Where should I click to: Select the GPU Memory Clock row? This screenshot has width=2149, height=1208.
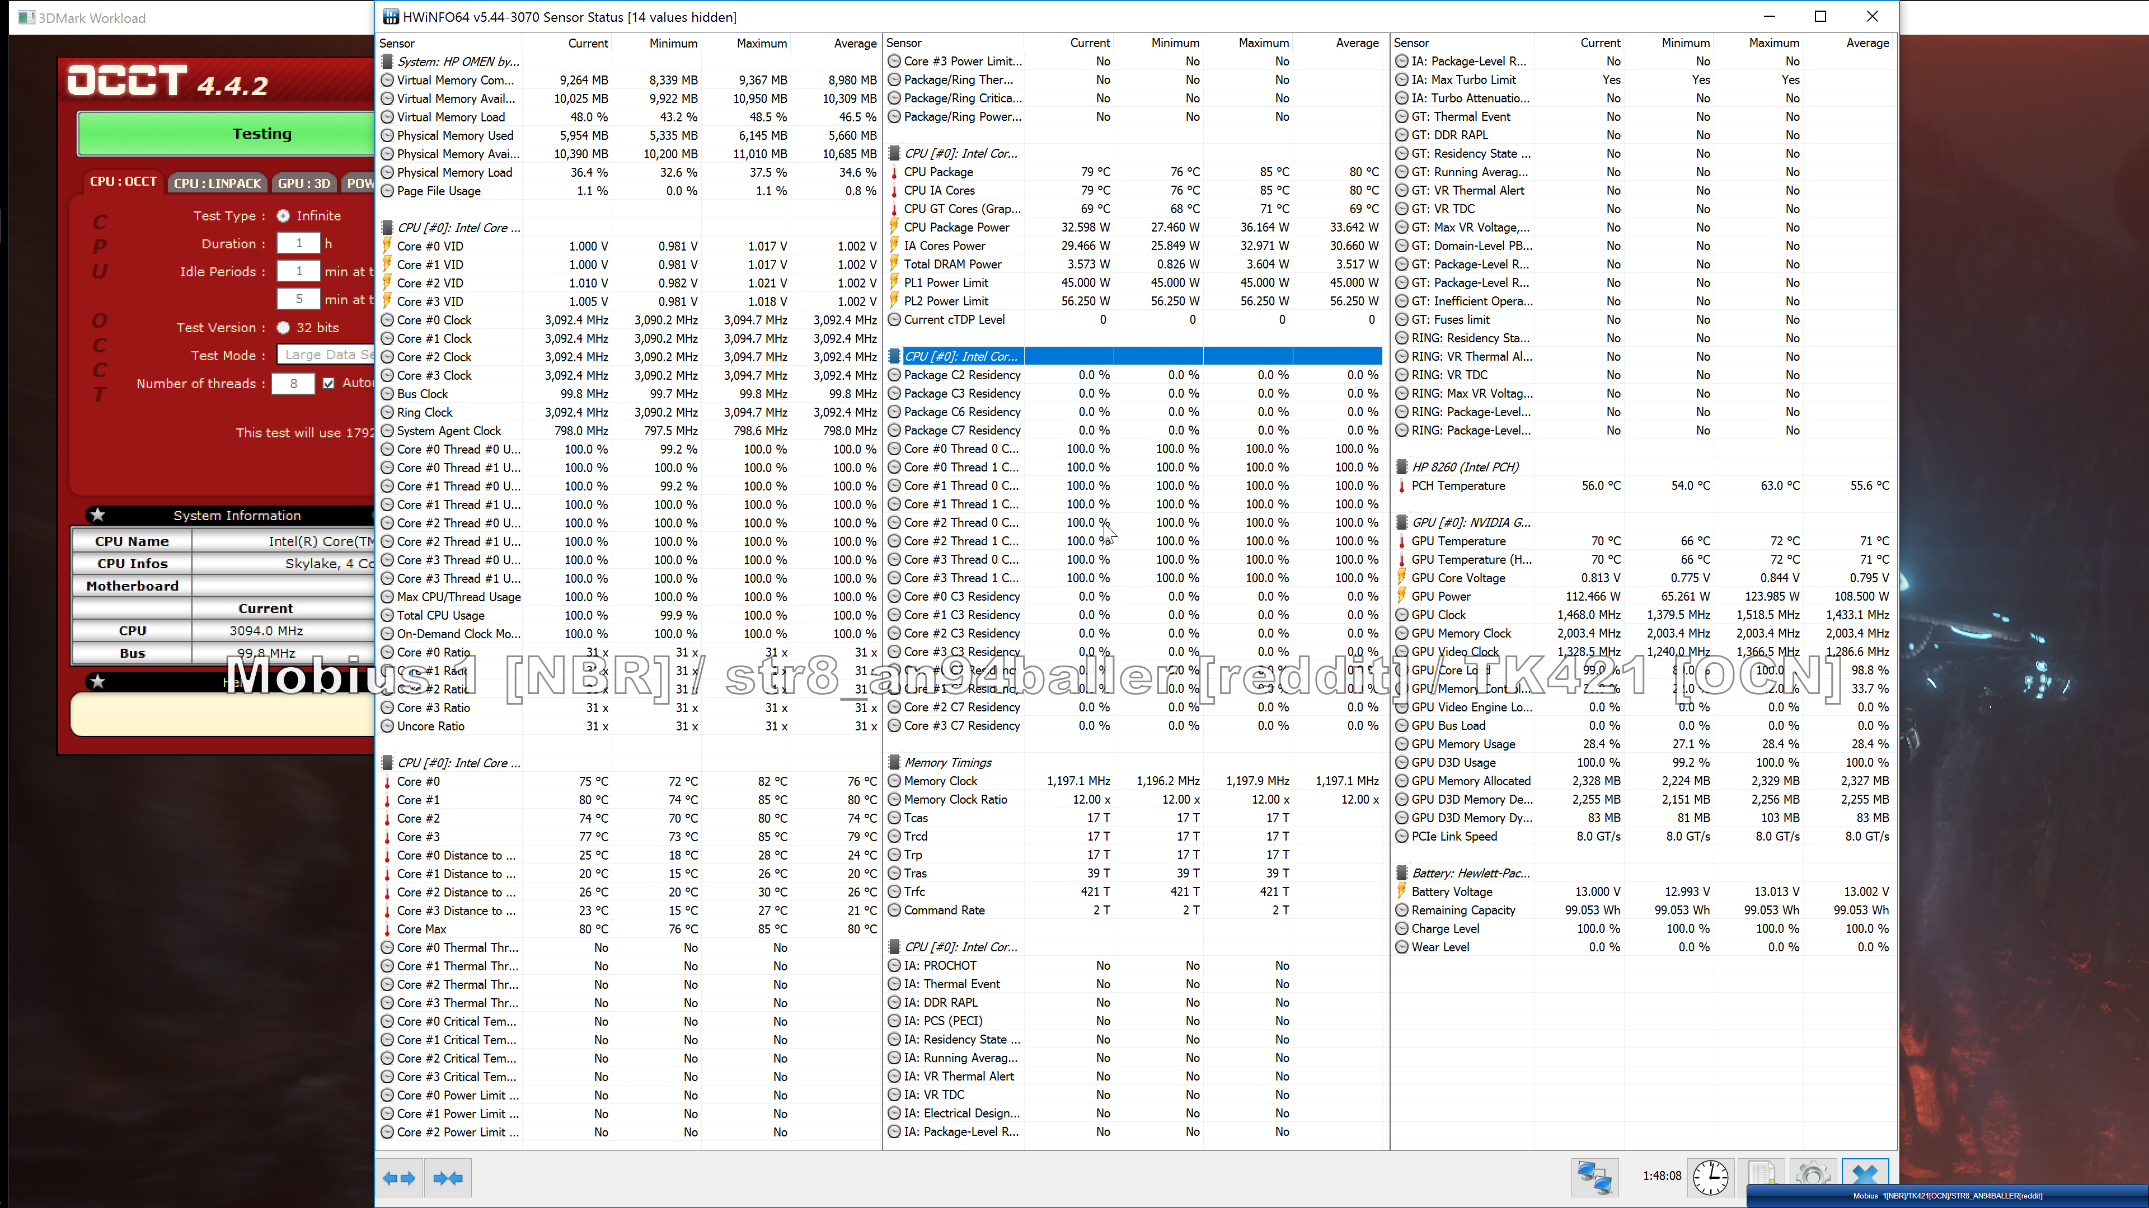(x=1644, y=633)
